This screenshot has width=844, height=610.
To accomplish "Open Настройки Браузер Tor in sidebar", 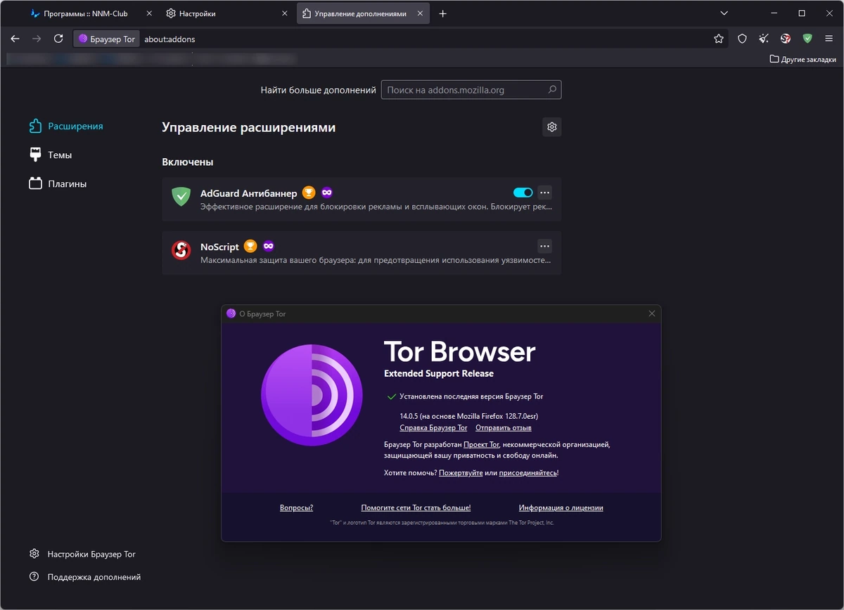I will click(82, 554).
